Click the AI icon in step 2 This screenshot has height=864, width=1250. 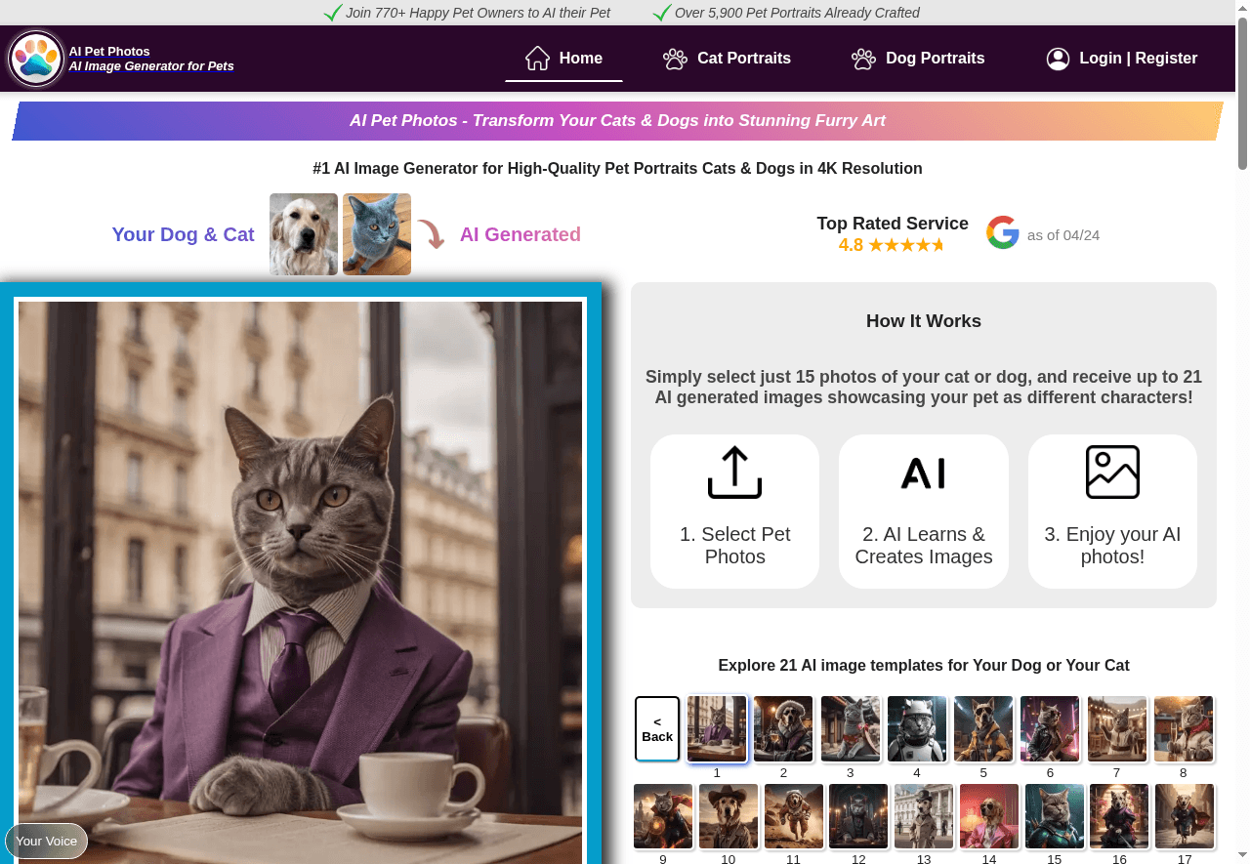click(x=923, y=473)
